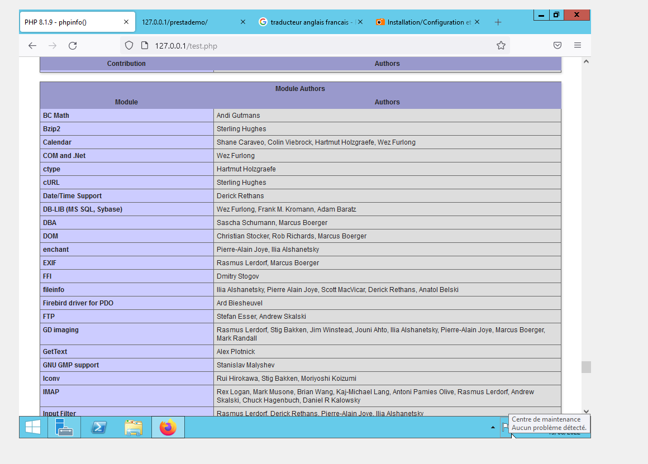Image resolution: width=648 pixels, height=464 pixels.
Task: Click the Date/Time Support module cell
Action: pyautogui.click(x=126, y=196)
